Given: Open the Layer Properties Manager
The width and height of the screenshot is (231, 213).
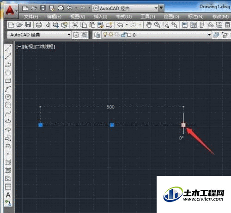Looking at the screenshot, I should (97, 35).
